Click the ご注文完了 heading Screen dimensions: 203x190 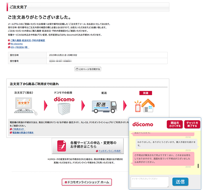[18, 7]
